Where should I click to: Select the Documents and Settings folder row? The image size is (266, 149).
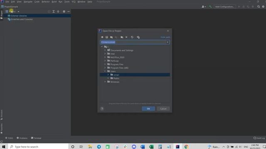(x=135, y=50)
